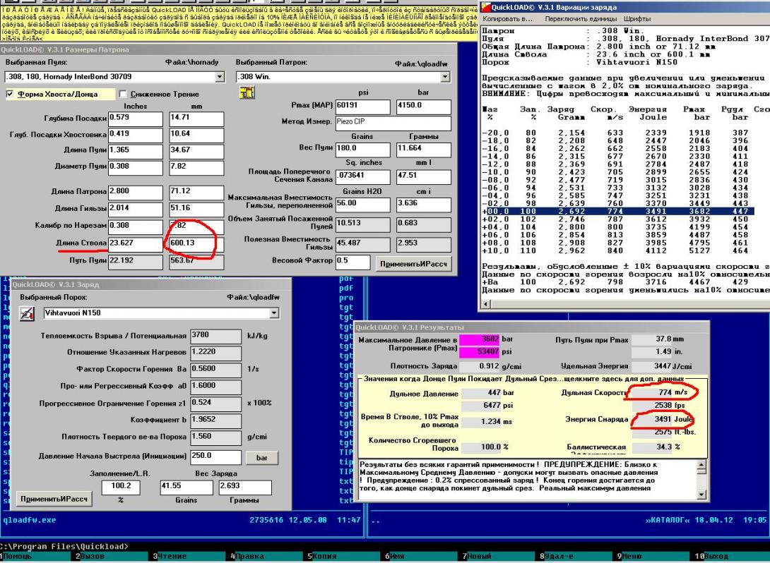
Task: Open the Hornady InterBond bullet dropdown
Action: [x=218, y=76]
